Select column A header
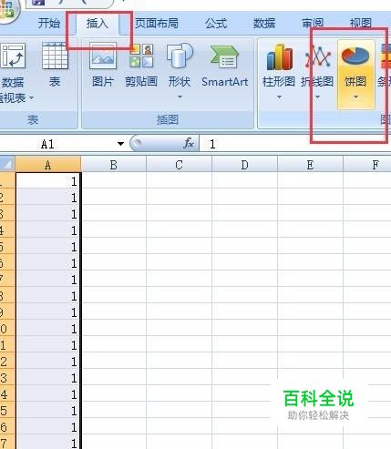 click(x=47, y=165)
